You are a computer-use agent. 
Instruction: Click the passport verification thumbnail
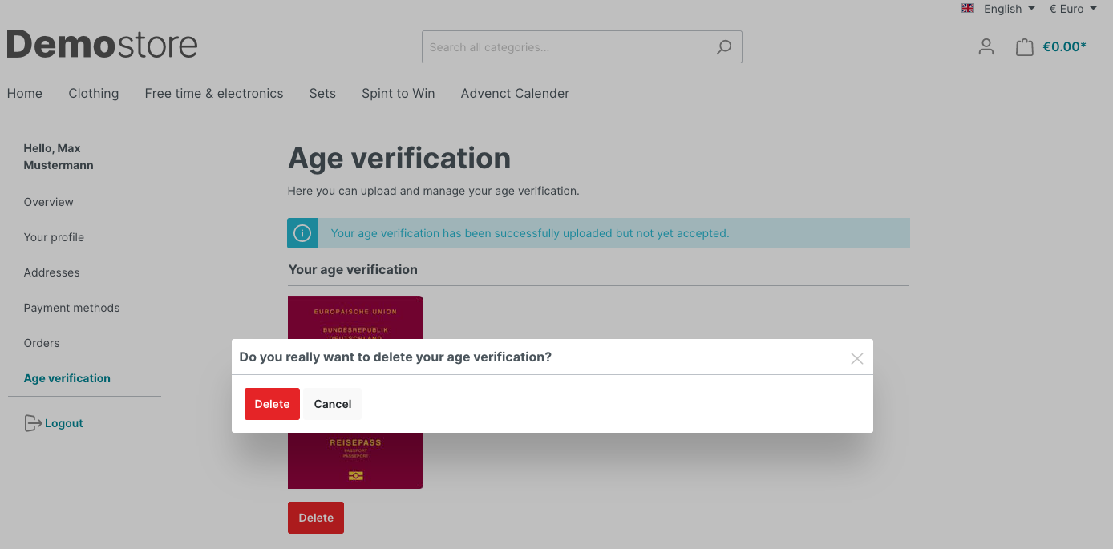click(355, 392)
